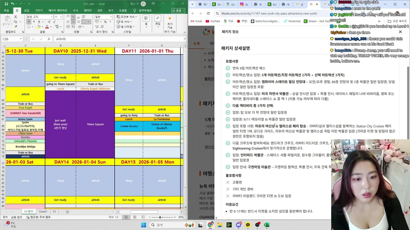
Task: Open Format as Table menu
Action: 124,22
